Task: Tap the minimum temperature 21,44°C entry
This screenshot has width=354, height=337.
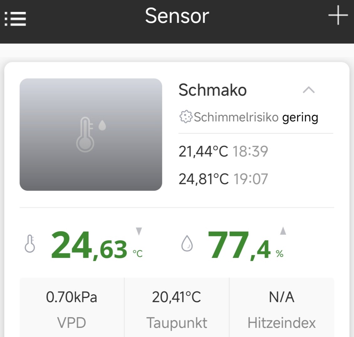Action: point(203,151)
